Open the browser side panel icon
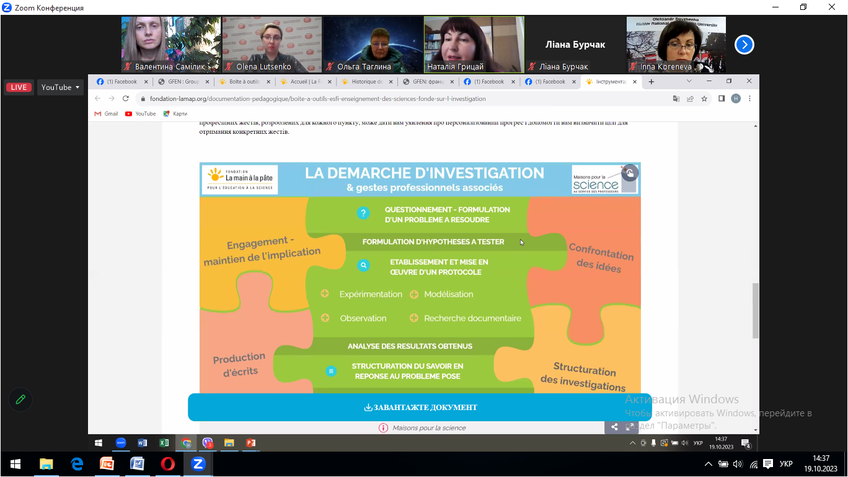The width and height of the screenshot is (848, 477). pos(722,98)
